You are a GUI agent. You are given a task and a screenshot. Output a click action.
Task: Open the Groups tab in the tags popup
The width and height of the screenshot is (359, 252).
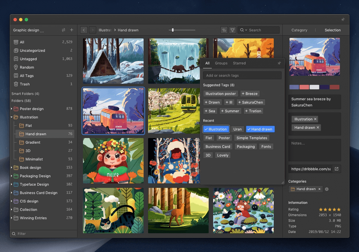tap(221, 63)
